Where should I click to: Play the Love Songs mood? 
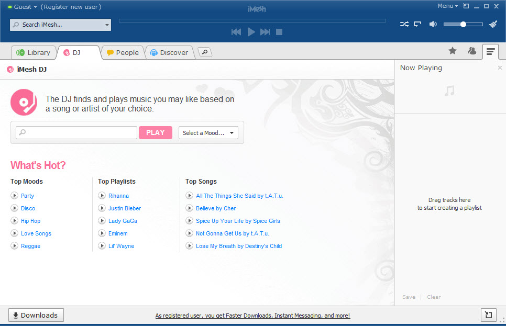click(x=14, y=233)
